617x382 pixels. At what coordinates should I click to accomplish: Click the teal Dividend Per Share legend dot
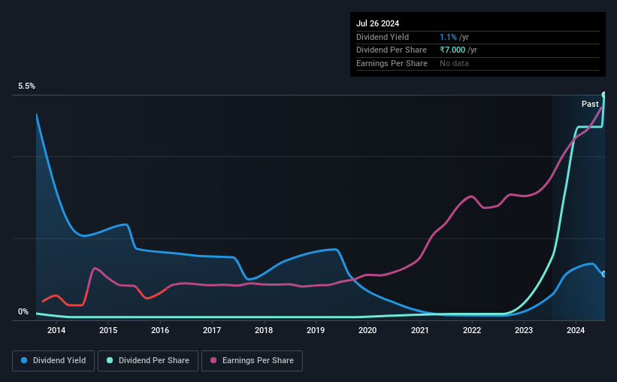pyautogui.click(x=110, y=360)
